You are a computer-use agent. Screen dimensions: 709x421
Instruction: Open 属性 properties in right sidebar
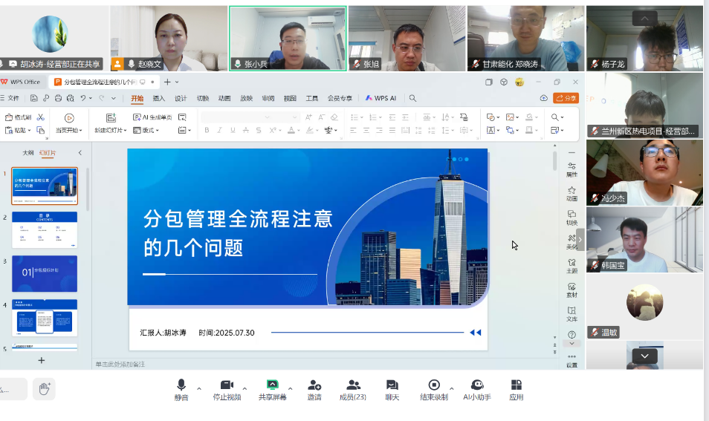pyautogui.click(x=572, y=169)
